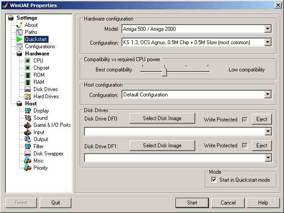Click Best compatibility end of slider track
This screenshot has height=213, width=284.
click(142, 71)
